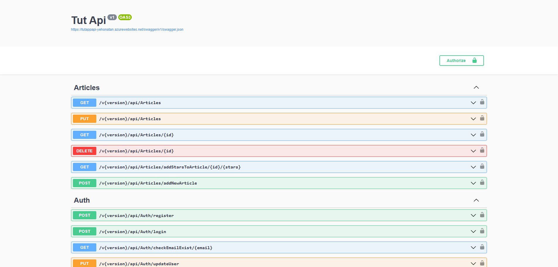Click lock icon on Auth/login row
Screen dimensions: 558x267
(x=482, y=231)
